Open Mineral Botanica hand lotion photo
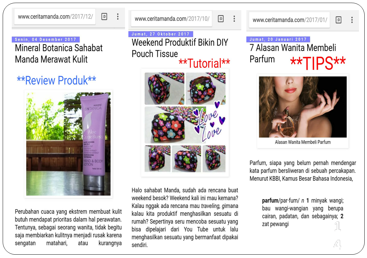 click(68, 144)
